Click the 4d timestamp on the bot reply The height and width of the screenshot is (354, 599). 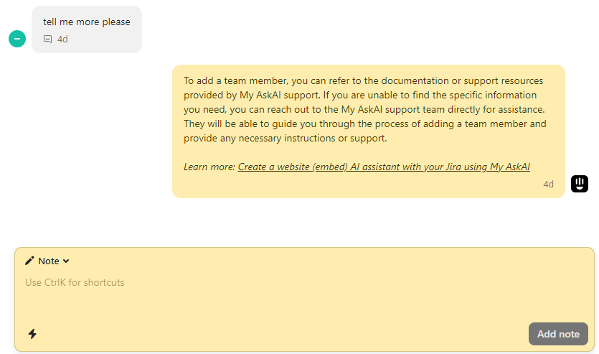548,184
